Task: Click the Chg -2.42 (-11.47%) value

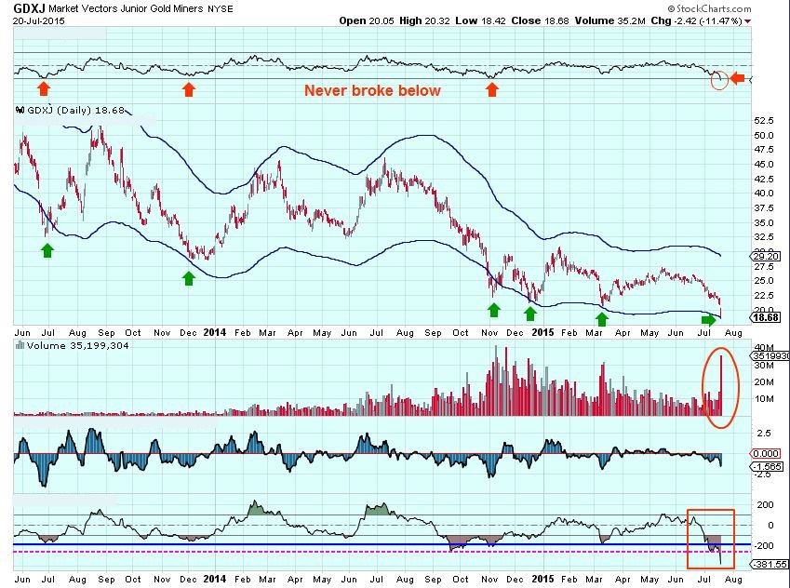Action: [696, 20]
